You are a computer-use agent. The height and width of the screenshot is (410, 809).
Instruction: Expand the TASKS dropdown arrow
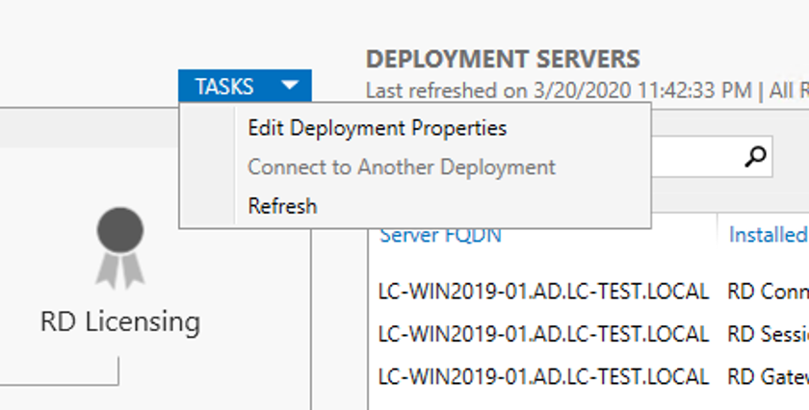point(291,87)
